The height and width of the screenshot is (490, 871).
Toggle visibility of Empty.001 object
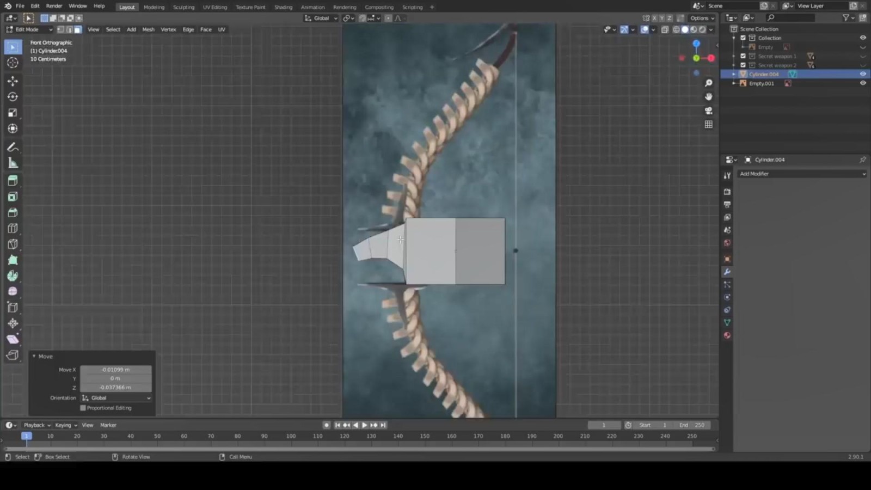point(862,83)
